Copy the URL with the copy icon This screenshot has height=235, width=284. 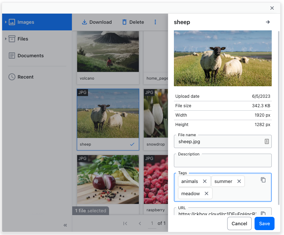263,213
